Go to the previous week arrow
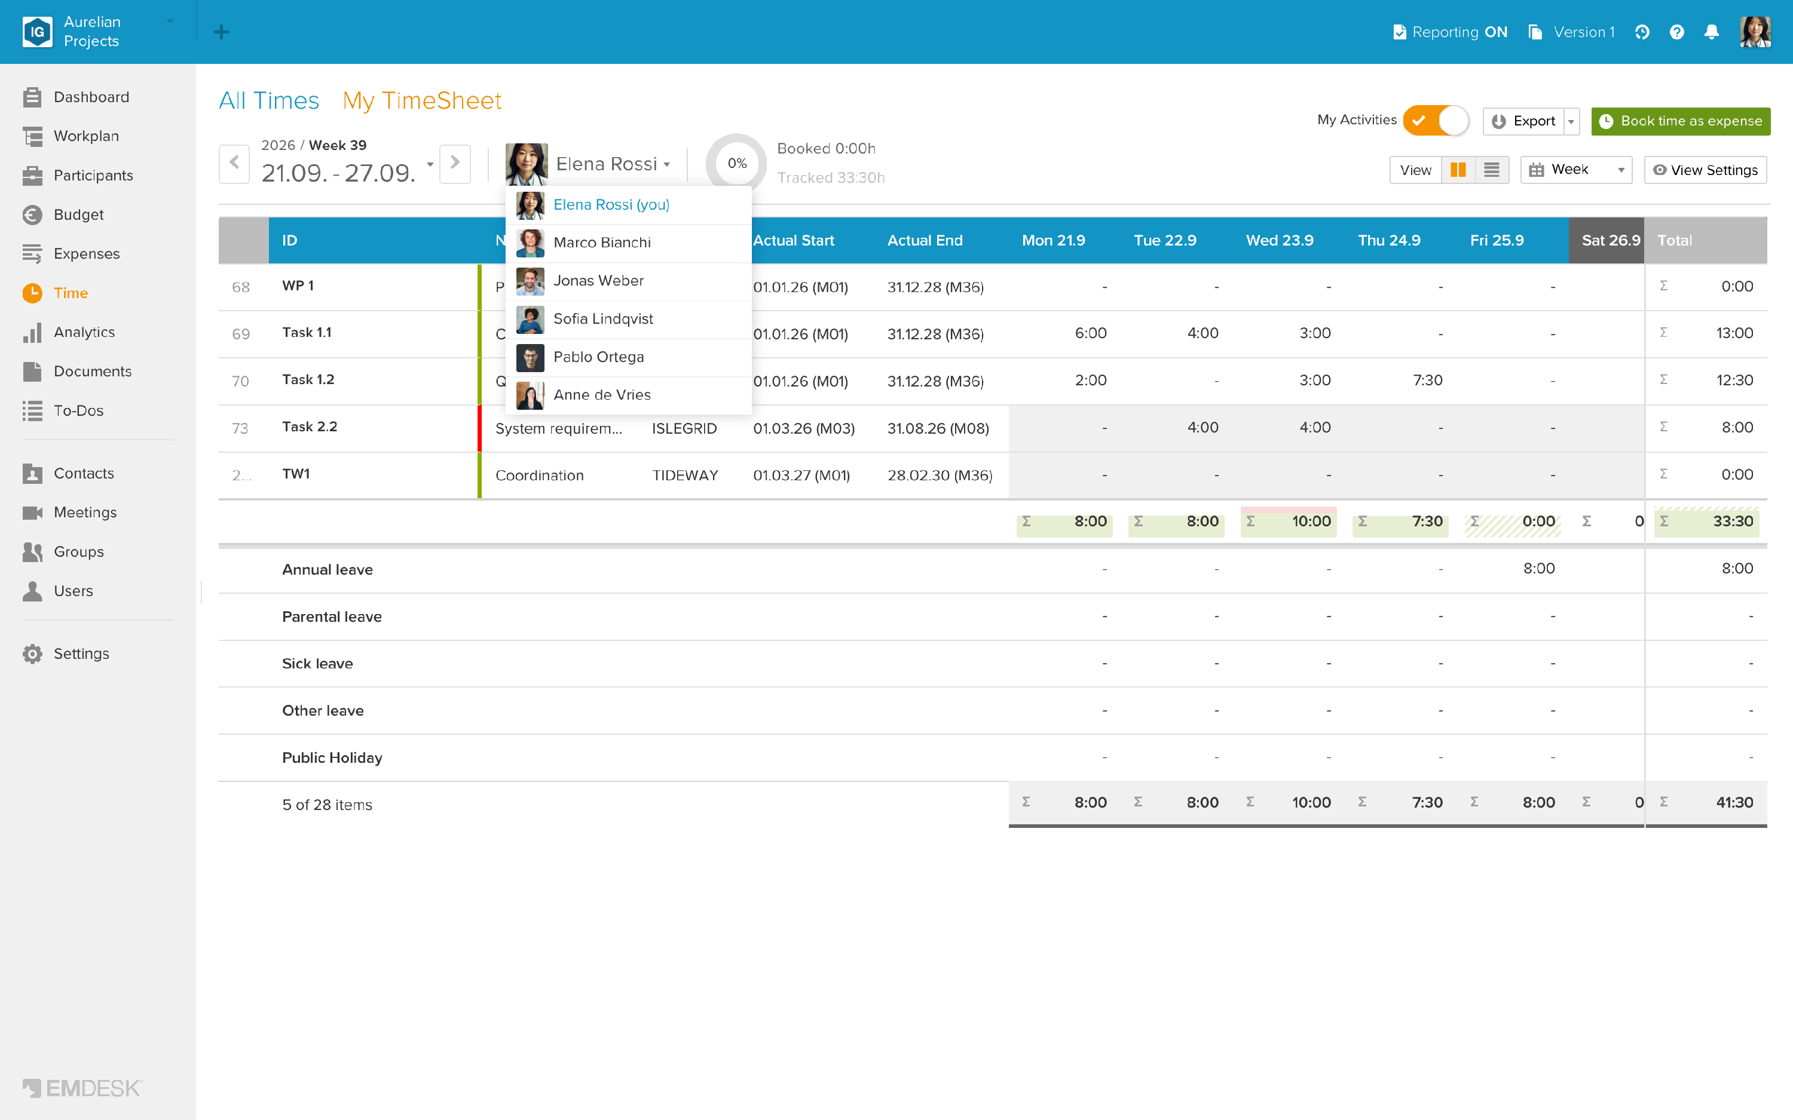 [234, 164]
